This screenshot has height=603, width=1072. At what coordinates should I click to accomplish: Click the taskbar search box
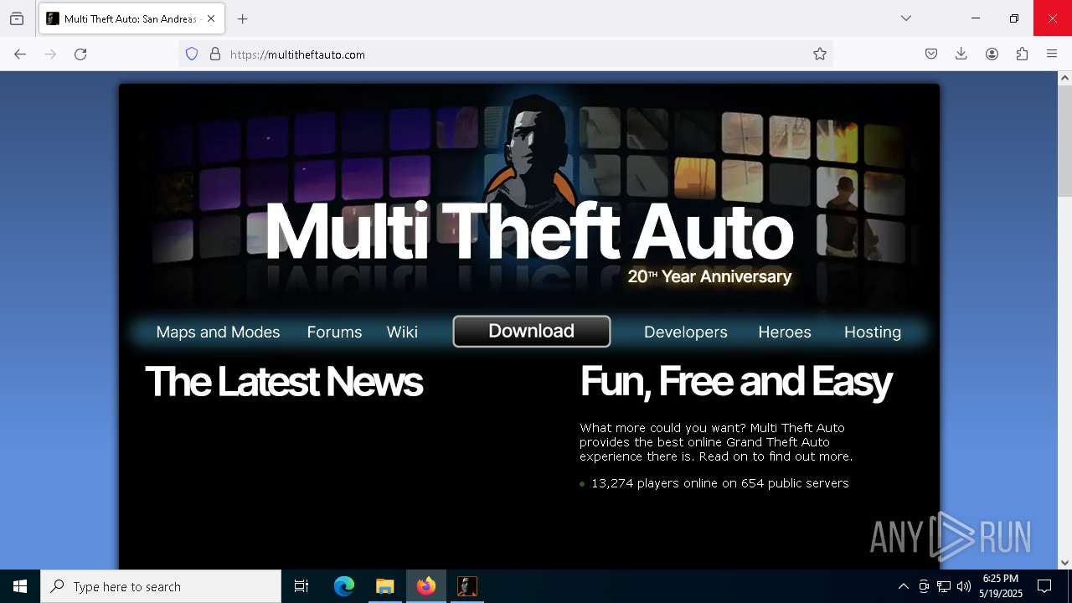pos(161,586)
